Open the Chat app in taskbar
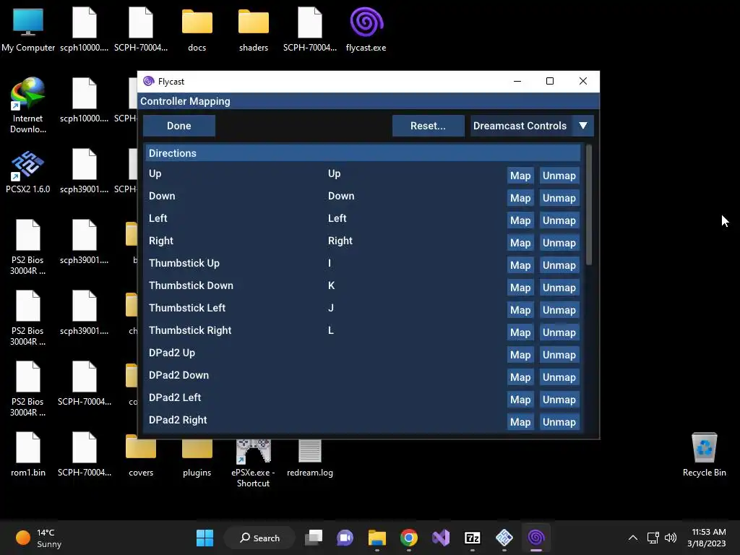The width and height of the screenshot is (740, 555). coord(345,538)
